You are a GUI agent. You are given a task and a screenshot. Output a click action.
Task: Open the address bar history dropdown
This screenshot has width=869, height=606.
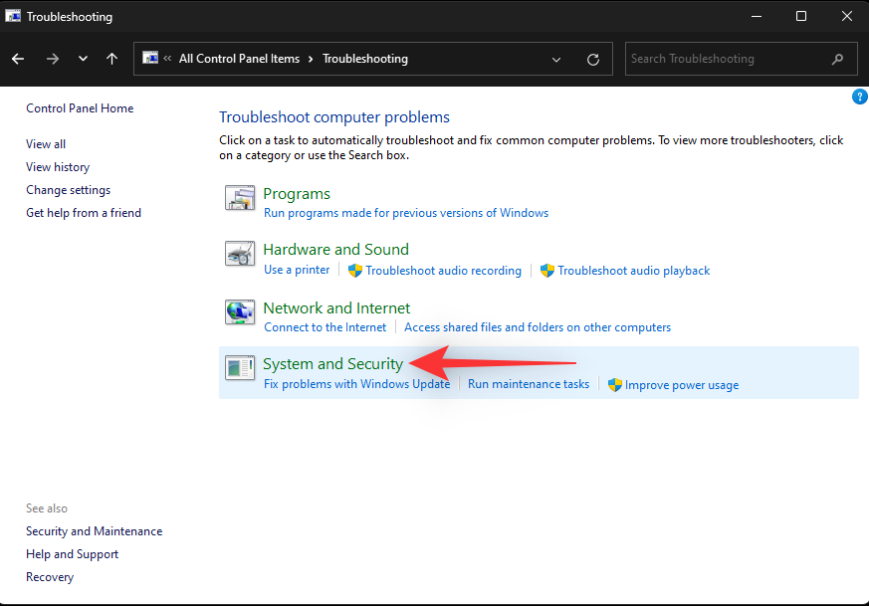click(x=556, y=59)
